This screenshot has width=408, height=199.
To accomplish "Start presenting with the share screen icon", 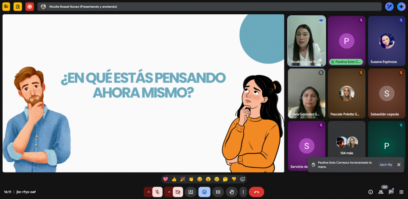I will point(190,192).
